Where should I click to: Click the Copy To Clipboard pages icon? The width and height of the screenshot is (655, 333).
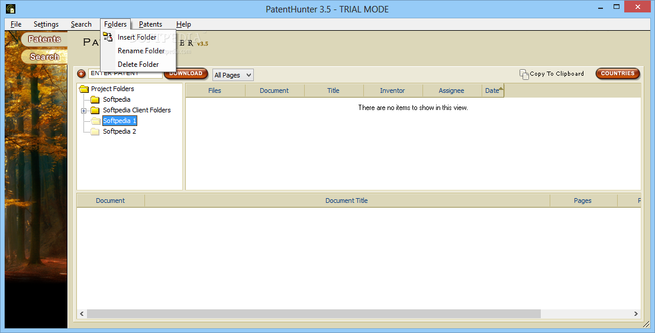click(524, 74)
